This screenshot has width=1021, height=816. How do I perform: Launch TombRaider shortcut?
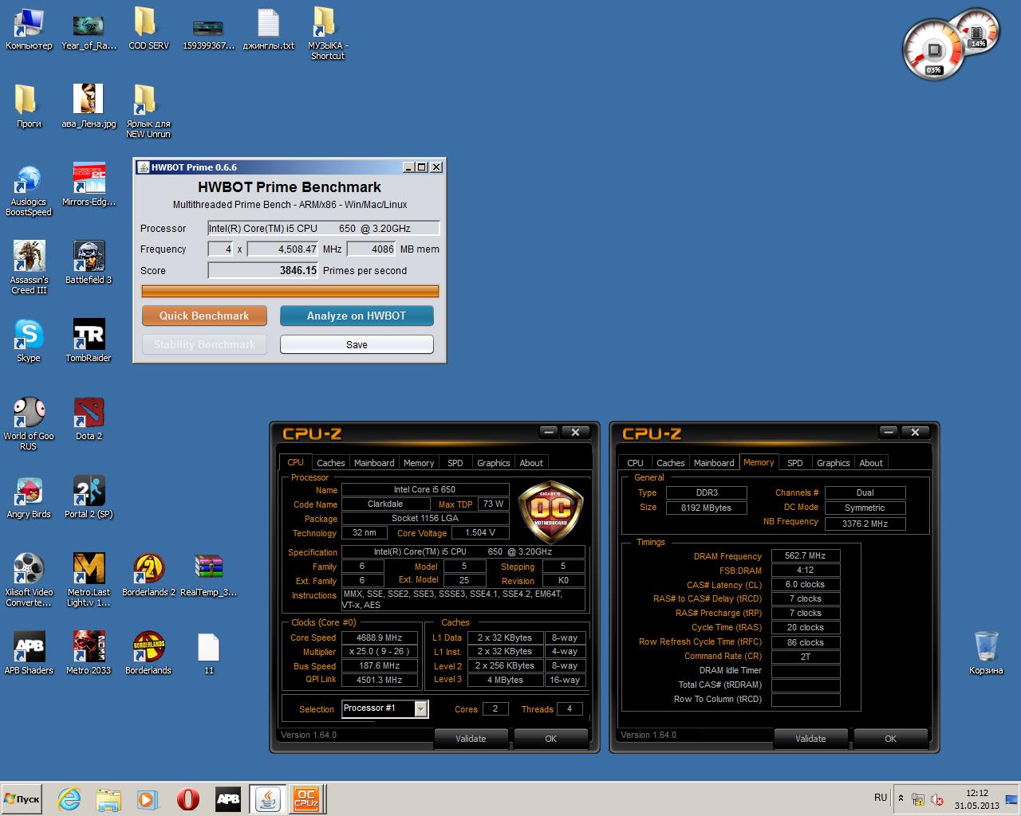(89, 341)
